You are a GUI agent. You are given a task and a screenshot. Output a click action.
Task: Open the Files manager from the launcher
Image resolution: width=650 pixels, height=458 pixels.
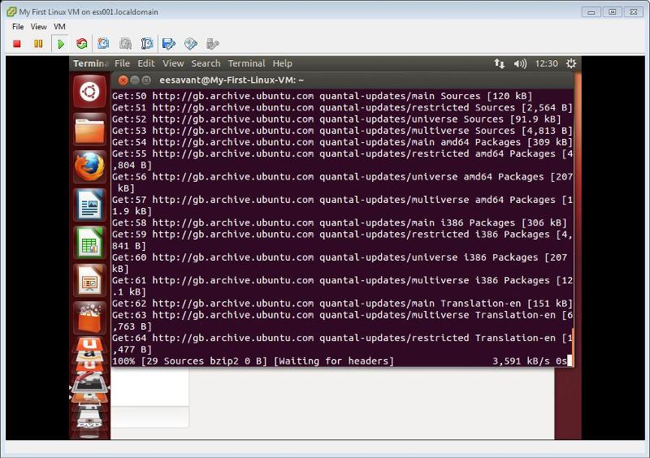[x=89, y=130]
